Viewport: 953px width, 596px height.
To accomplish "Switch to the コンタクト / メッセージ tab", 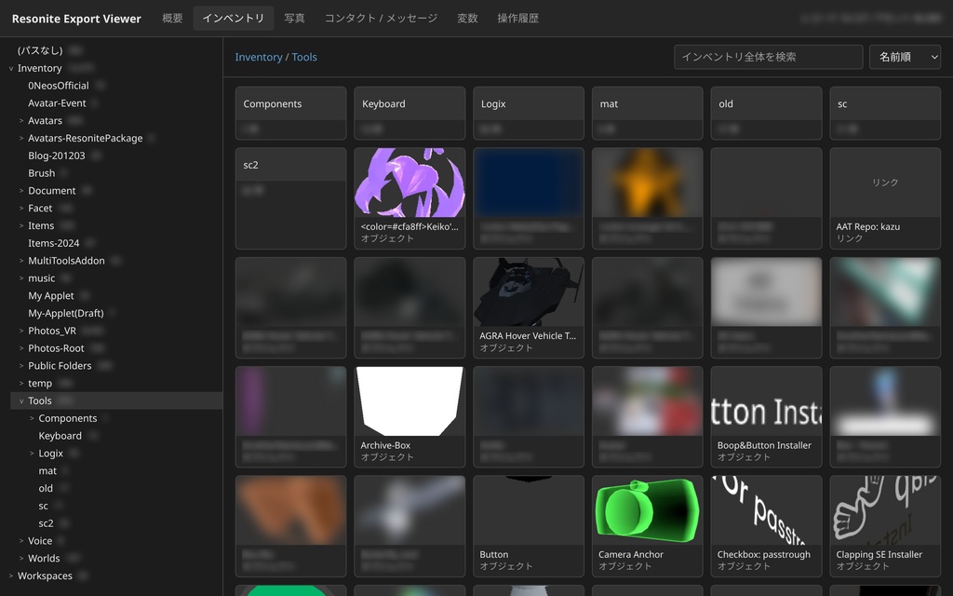I will (381, 19).
